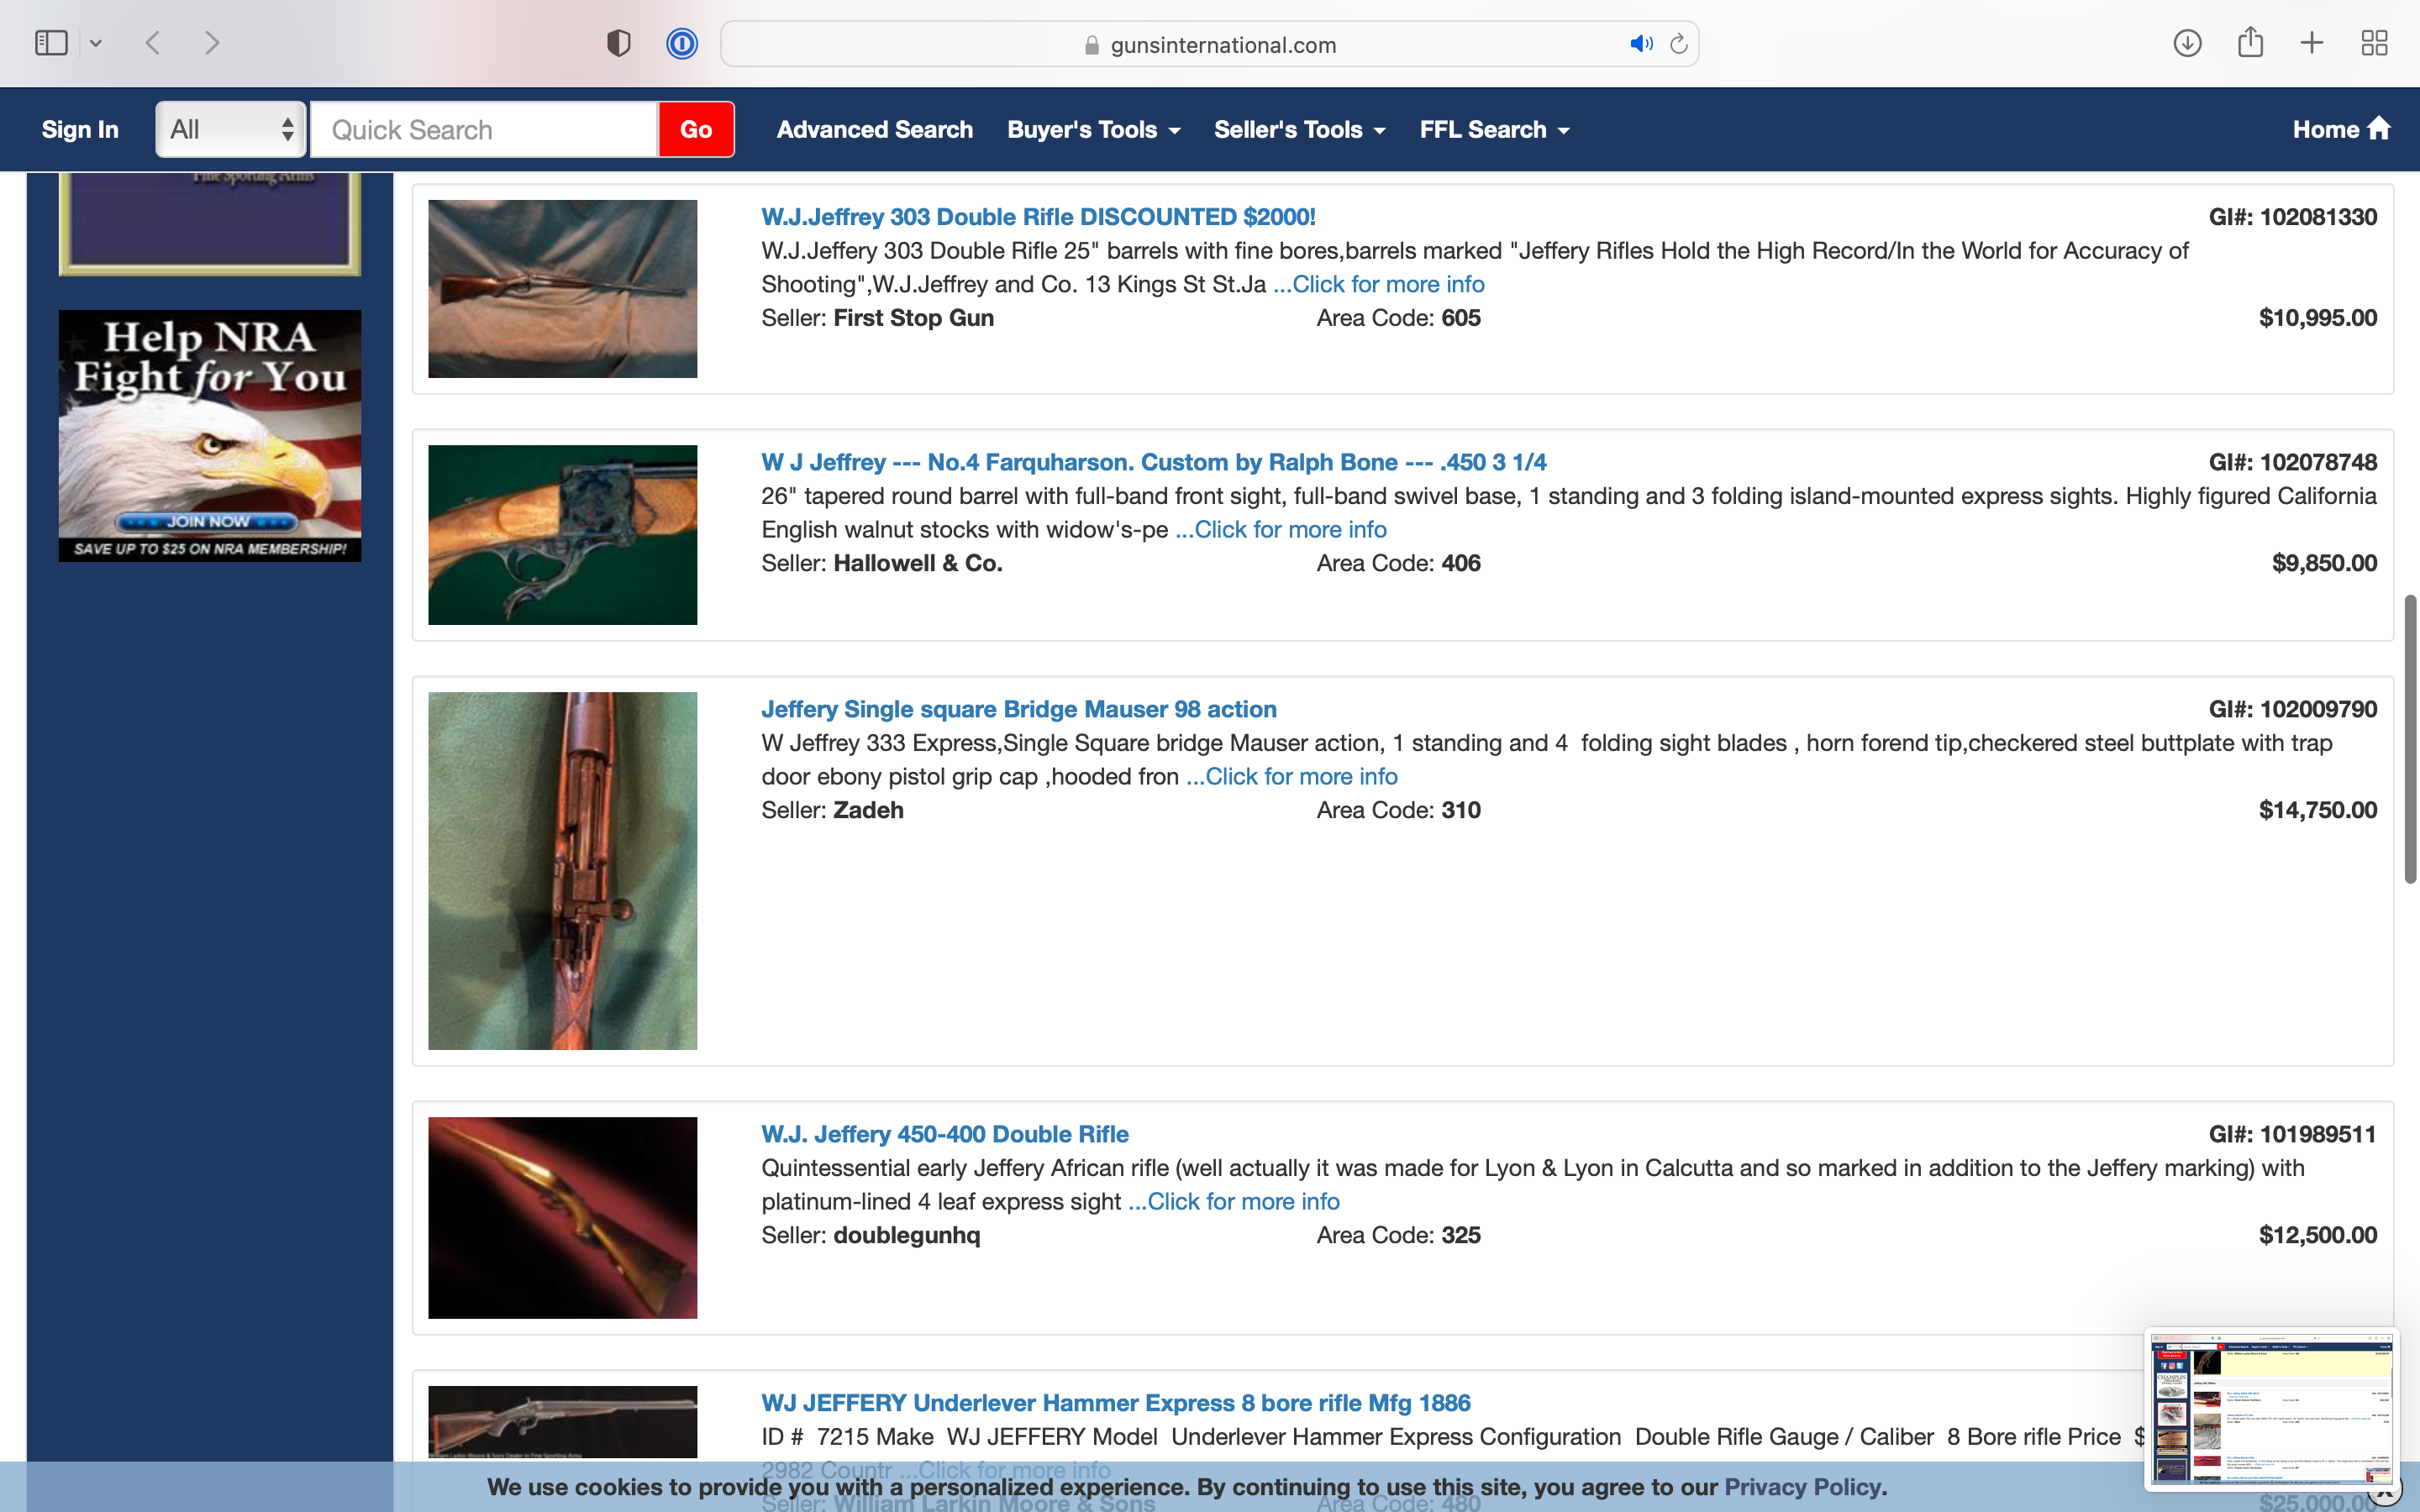The height and width of the screenshot is (1512, 2420).
Task: Open the 1Password extension icon
Action: 682,43
